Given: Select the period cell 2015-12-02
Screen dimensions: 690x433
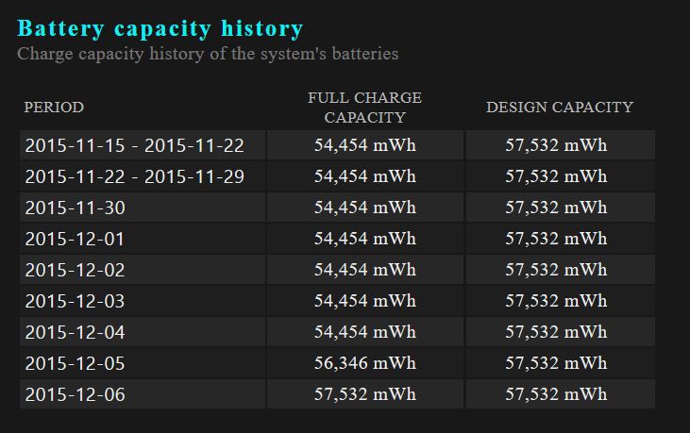Looking at the screenshot, I should pos(143,270).
